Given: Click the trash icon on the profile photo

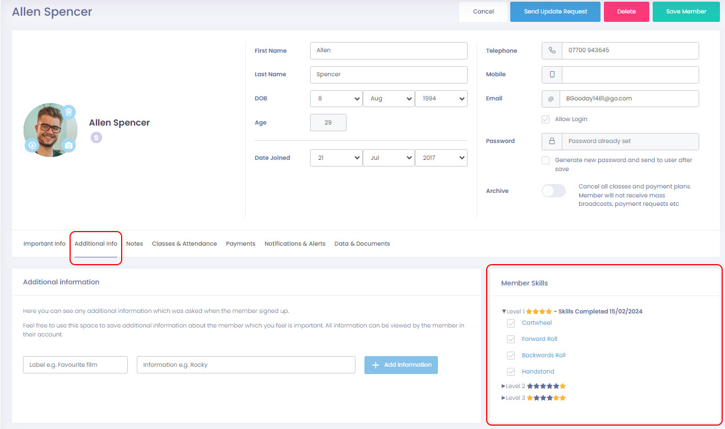Looking at the screenshot, I should [68, 112].
